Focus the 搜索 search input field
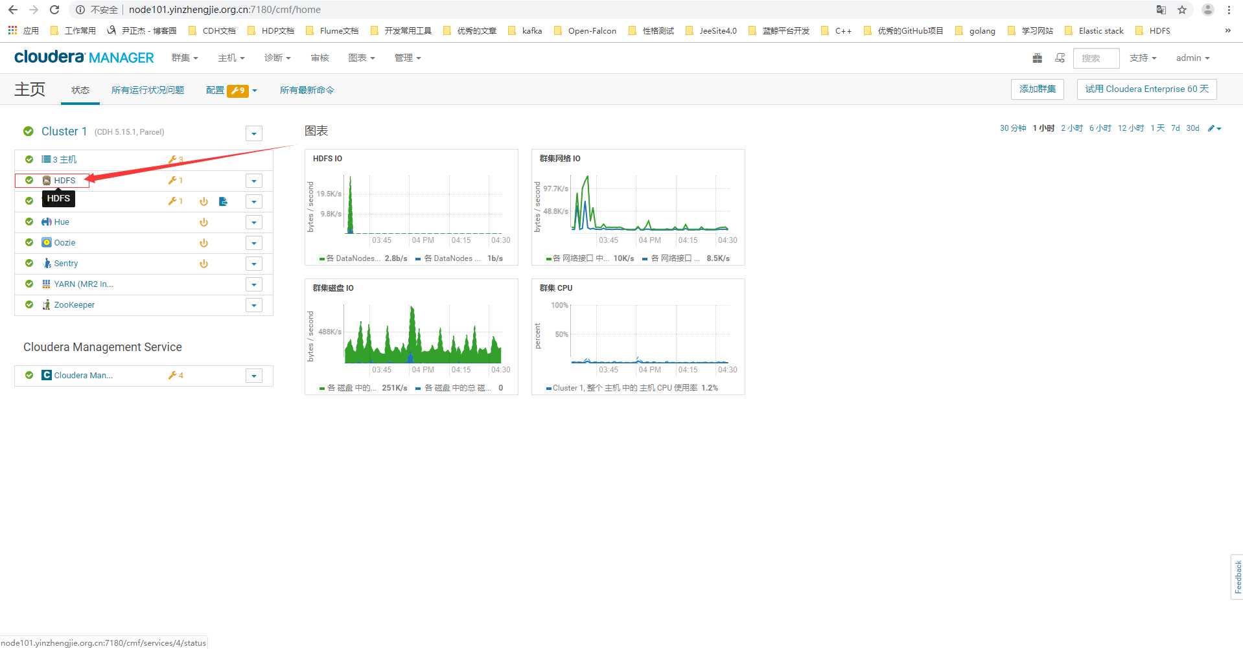 pos(1097,58)
